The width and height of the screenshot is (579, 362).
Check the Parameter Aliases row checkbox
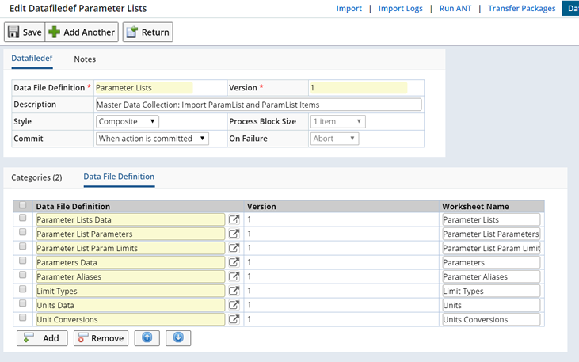point(22,274)
